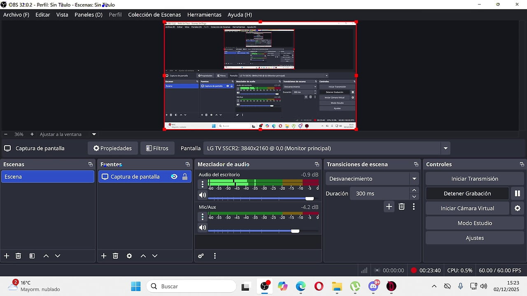Open the Colección de Escenas menu
This screenshot has width=527, height=296.
[154, 15]
